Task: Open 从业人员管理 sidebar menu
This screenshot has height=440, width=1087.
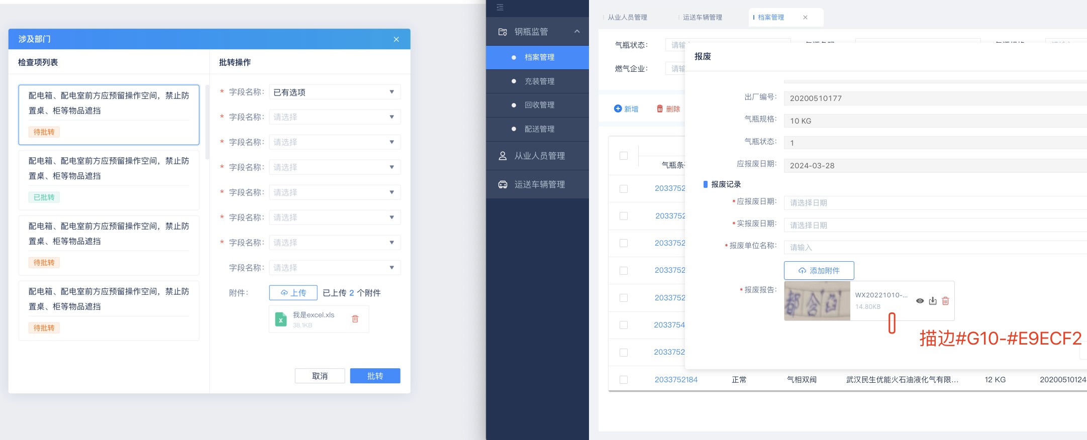Action: tap(537, 156)
